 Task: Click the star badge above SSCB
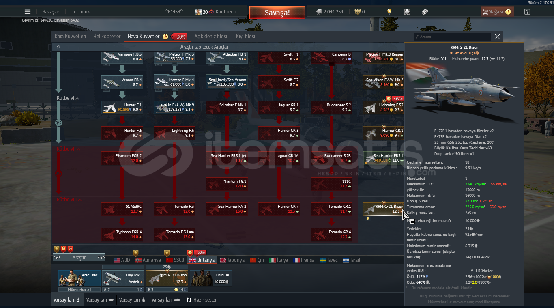click(167, 253)
